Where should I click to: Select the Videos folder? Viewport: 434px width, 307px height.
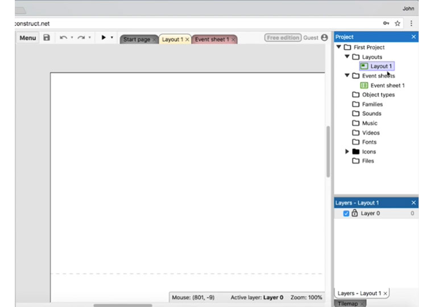(371, 133)
